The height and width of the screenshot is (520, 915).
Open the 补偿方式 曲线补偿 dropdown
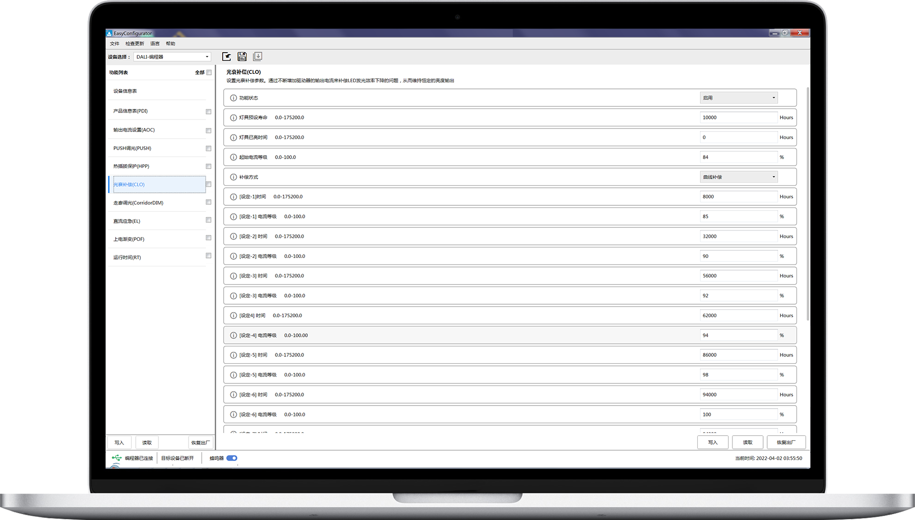tap(739, 177)
